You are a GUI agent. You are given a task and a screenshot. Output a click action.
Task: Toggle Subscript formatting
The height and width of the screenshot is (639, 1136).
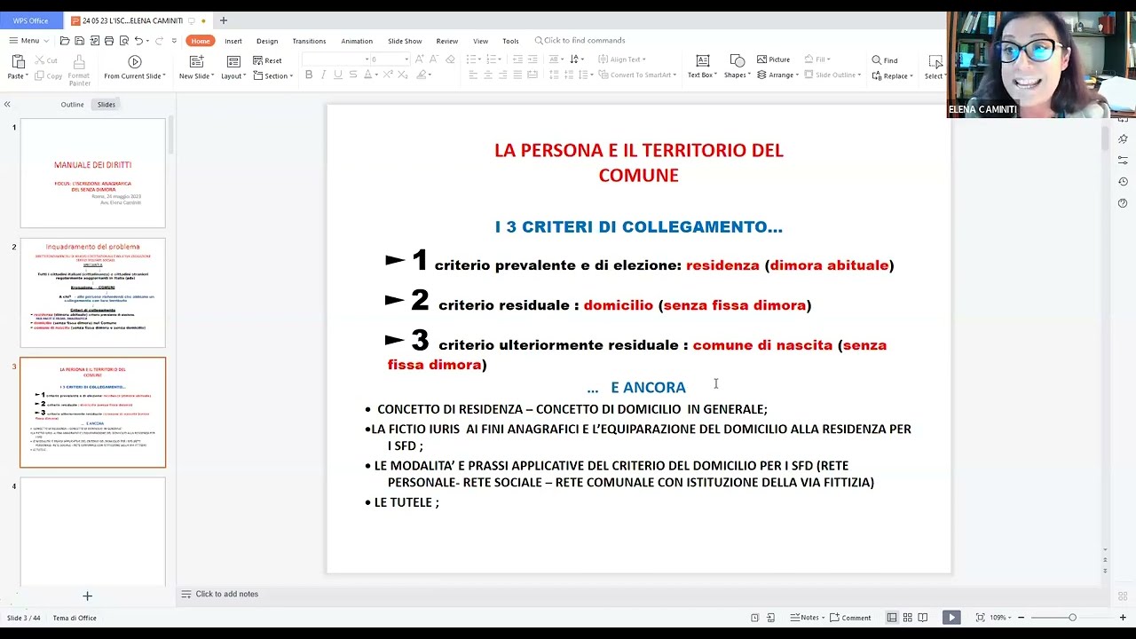pyautogui.click(x=402, y=75)
